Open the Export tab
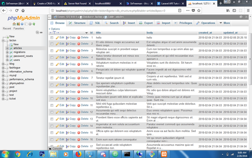The height and width of the screenshot is (158, 252). [146, 23]
